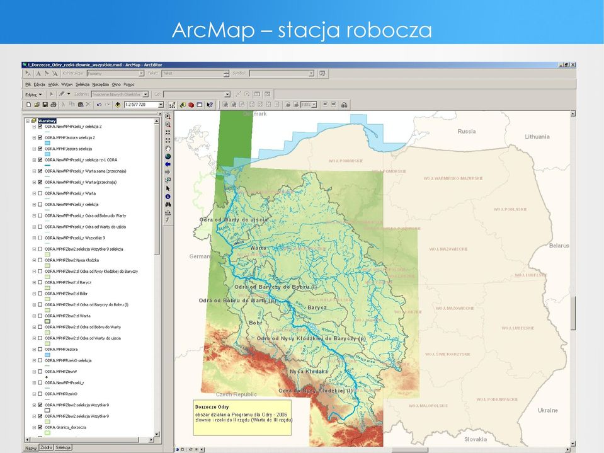Open the Find binoculars tool
The width and height of the screenshot is (604, 453).
pyautogui.click(x=168, y=205)
